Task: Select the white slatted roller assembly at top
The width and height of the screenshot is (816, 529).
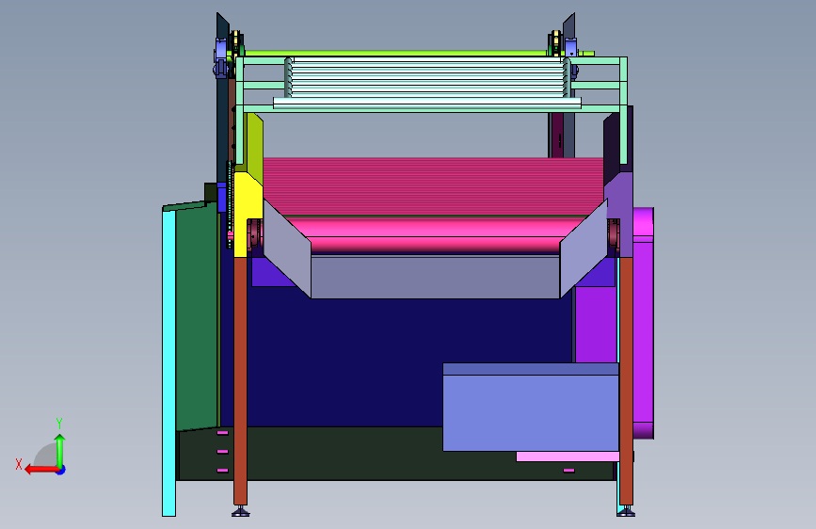Action: (426, 77)
